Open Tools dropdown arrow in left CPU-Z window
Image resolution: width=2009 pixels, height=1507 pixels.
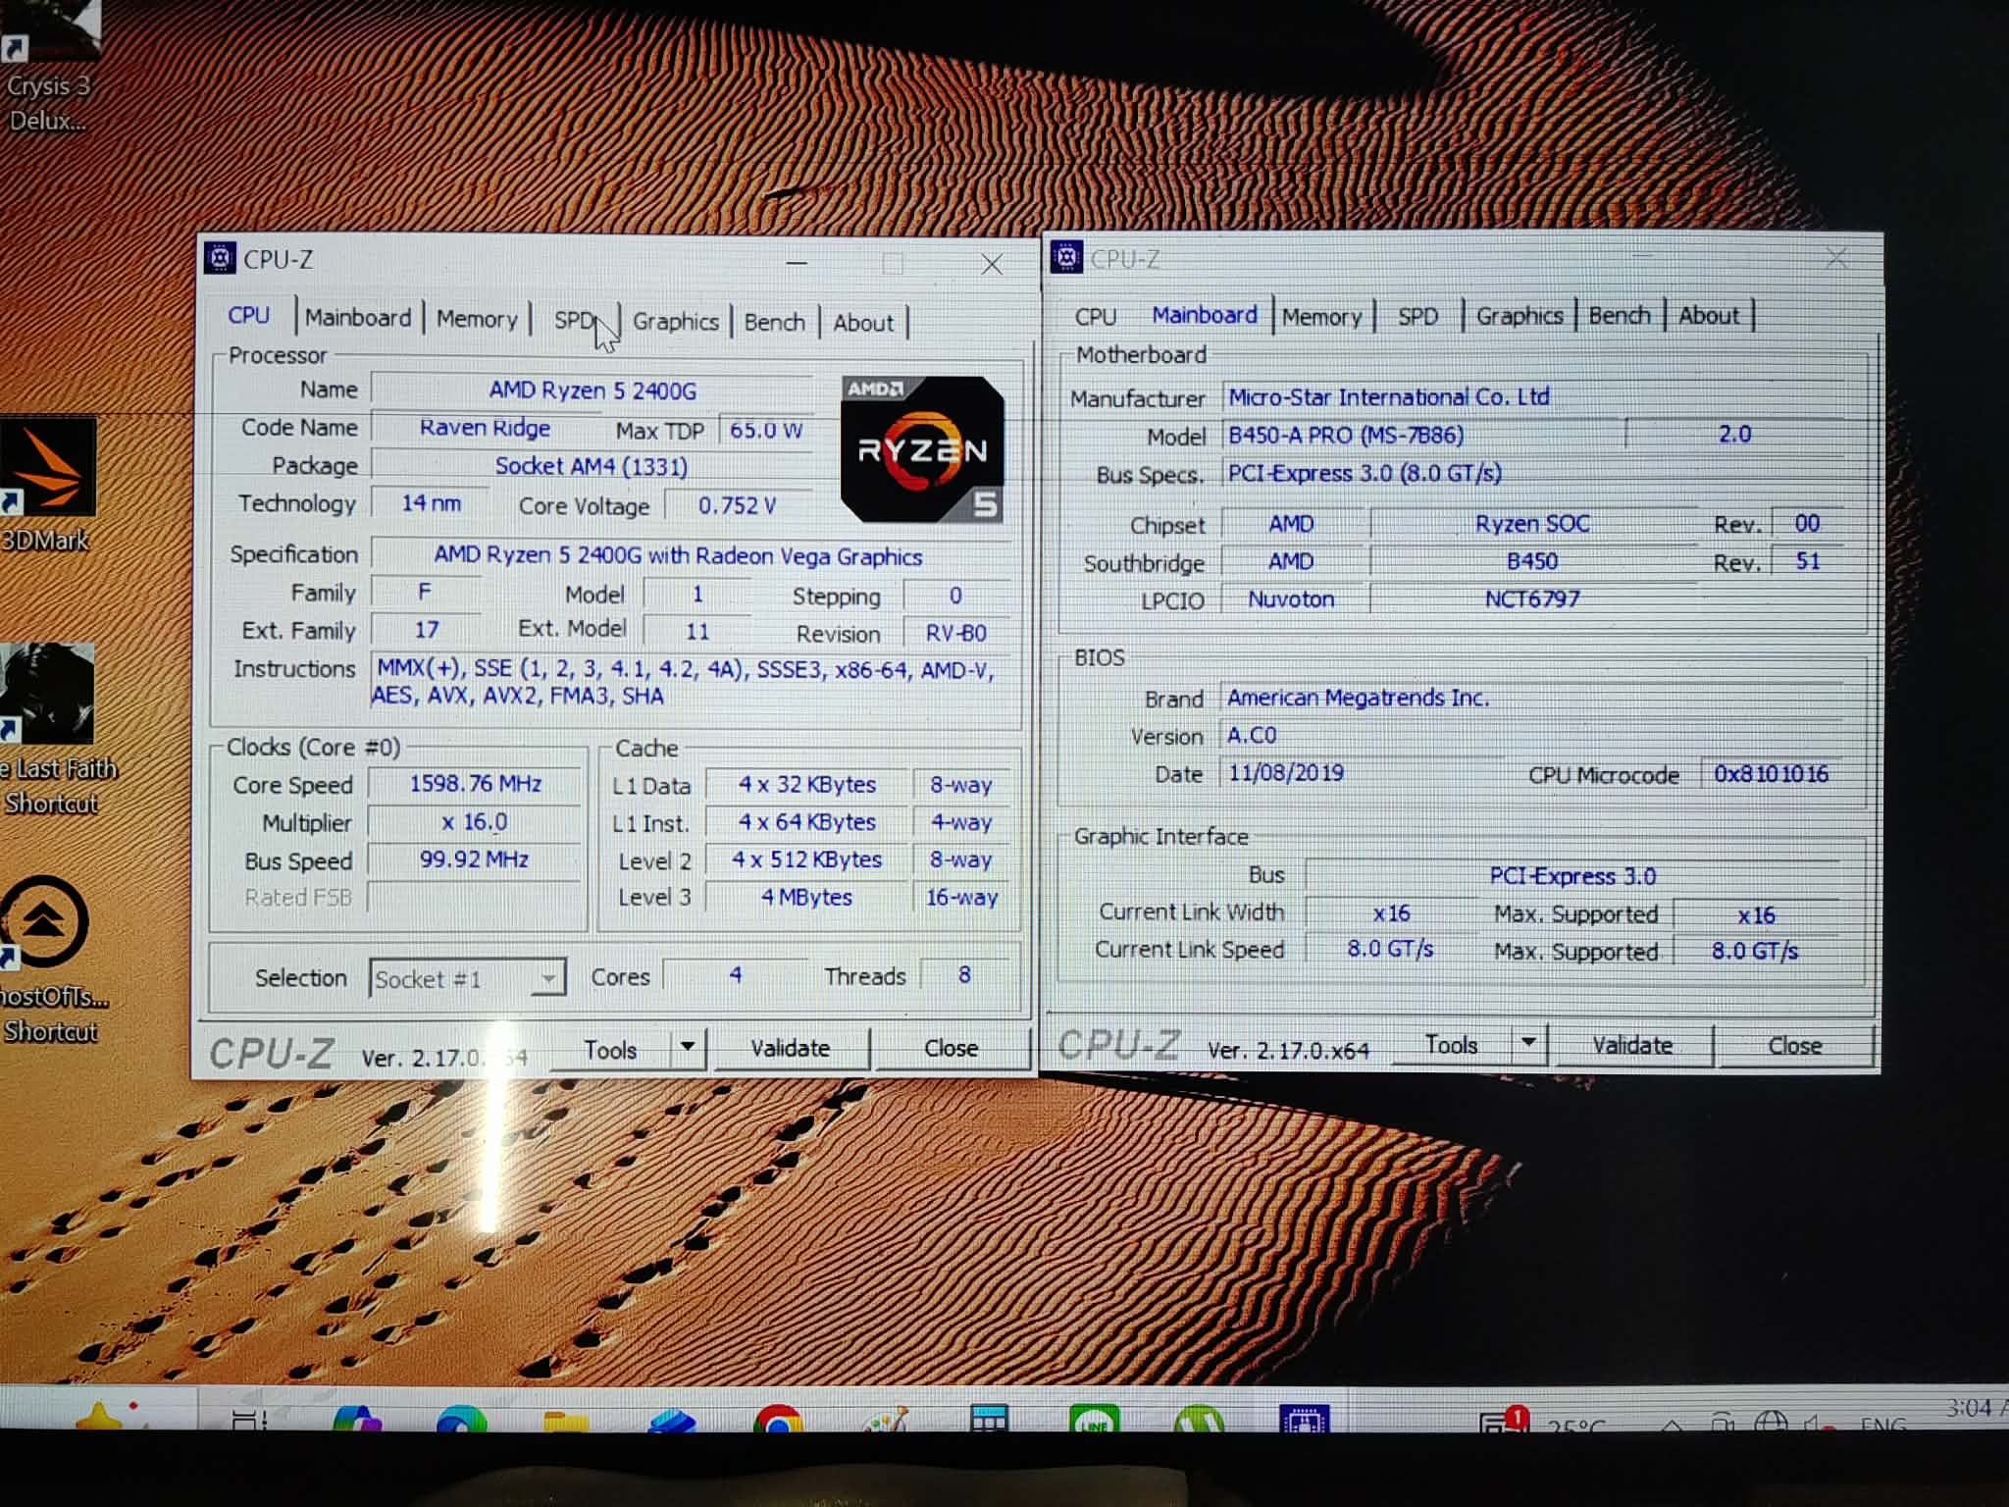[x=688, y=1048]
